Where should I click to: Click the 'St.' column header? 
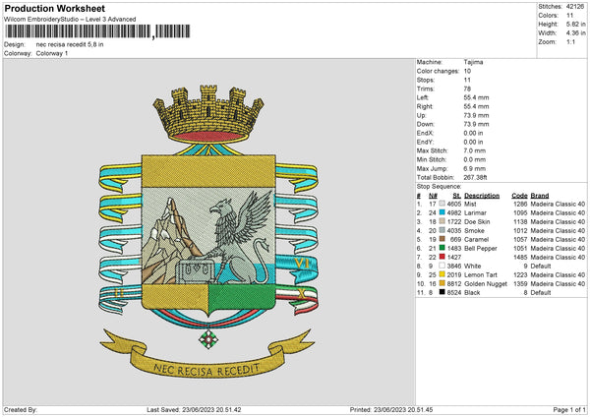click(x=457, y=196)
